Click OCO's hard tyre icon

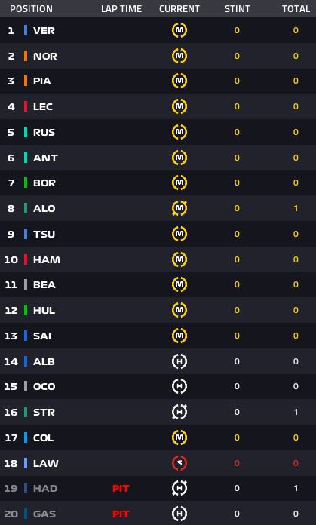179,387
